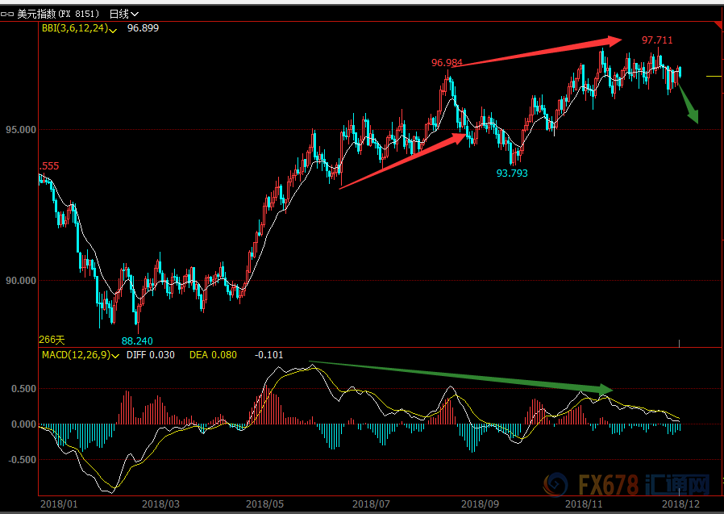
Task: Click the 2018/01 date axis label
Action: tap(59, 504)
